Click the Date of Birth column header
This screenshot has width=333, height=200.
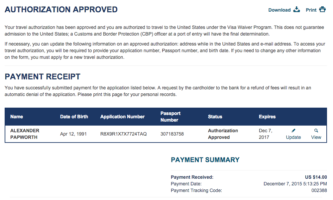74,117
